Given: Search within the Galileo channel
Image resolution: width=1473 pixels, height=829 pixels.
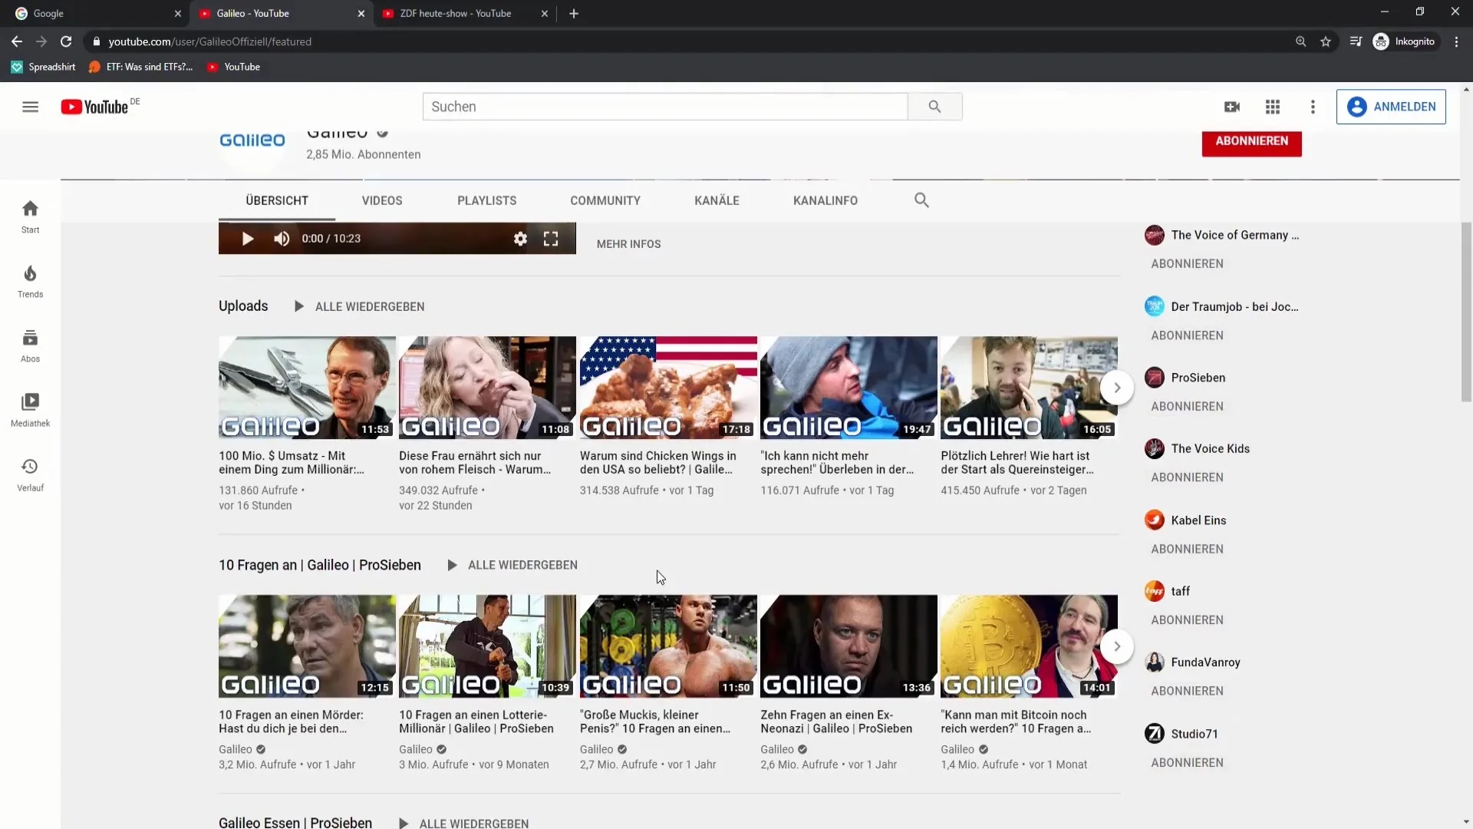Looking at the screenshot, I should tap(921, 200).
